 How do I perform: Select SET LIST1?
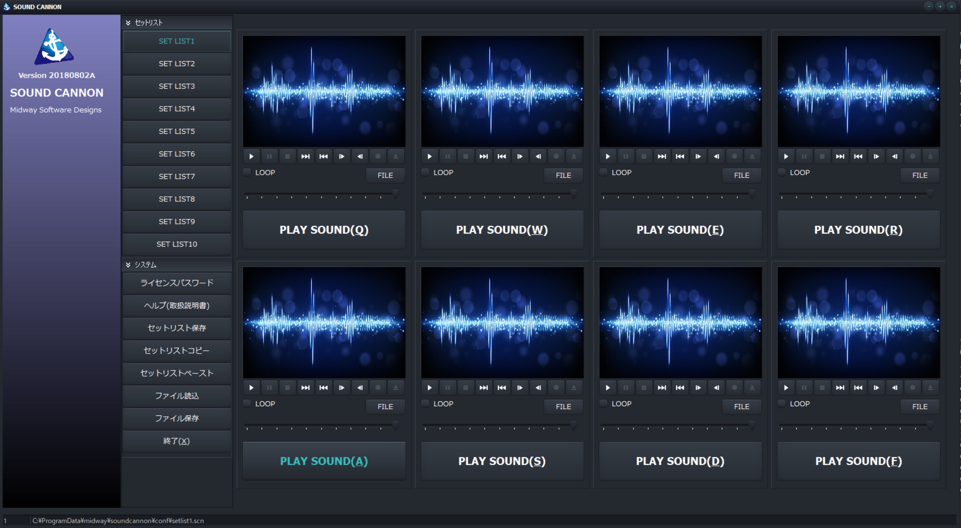pyautogui.click(x=177, y=41)
